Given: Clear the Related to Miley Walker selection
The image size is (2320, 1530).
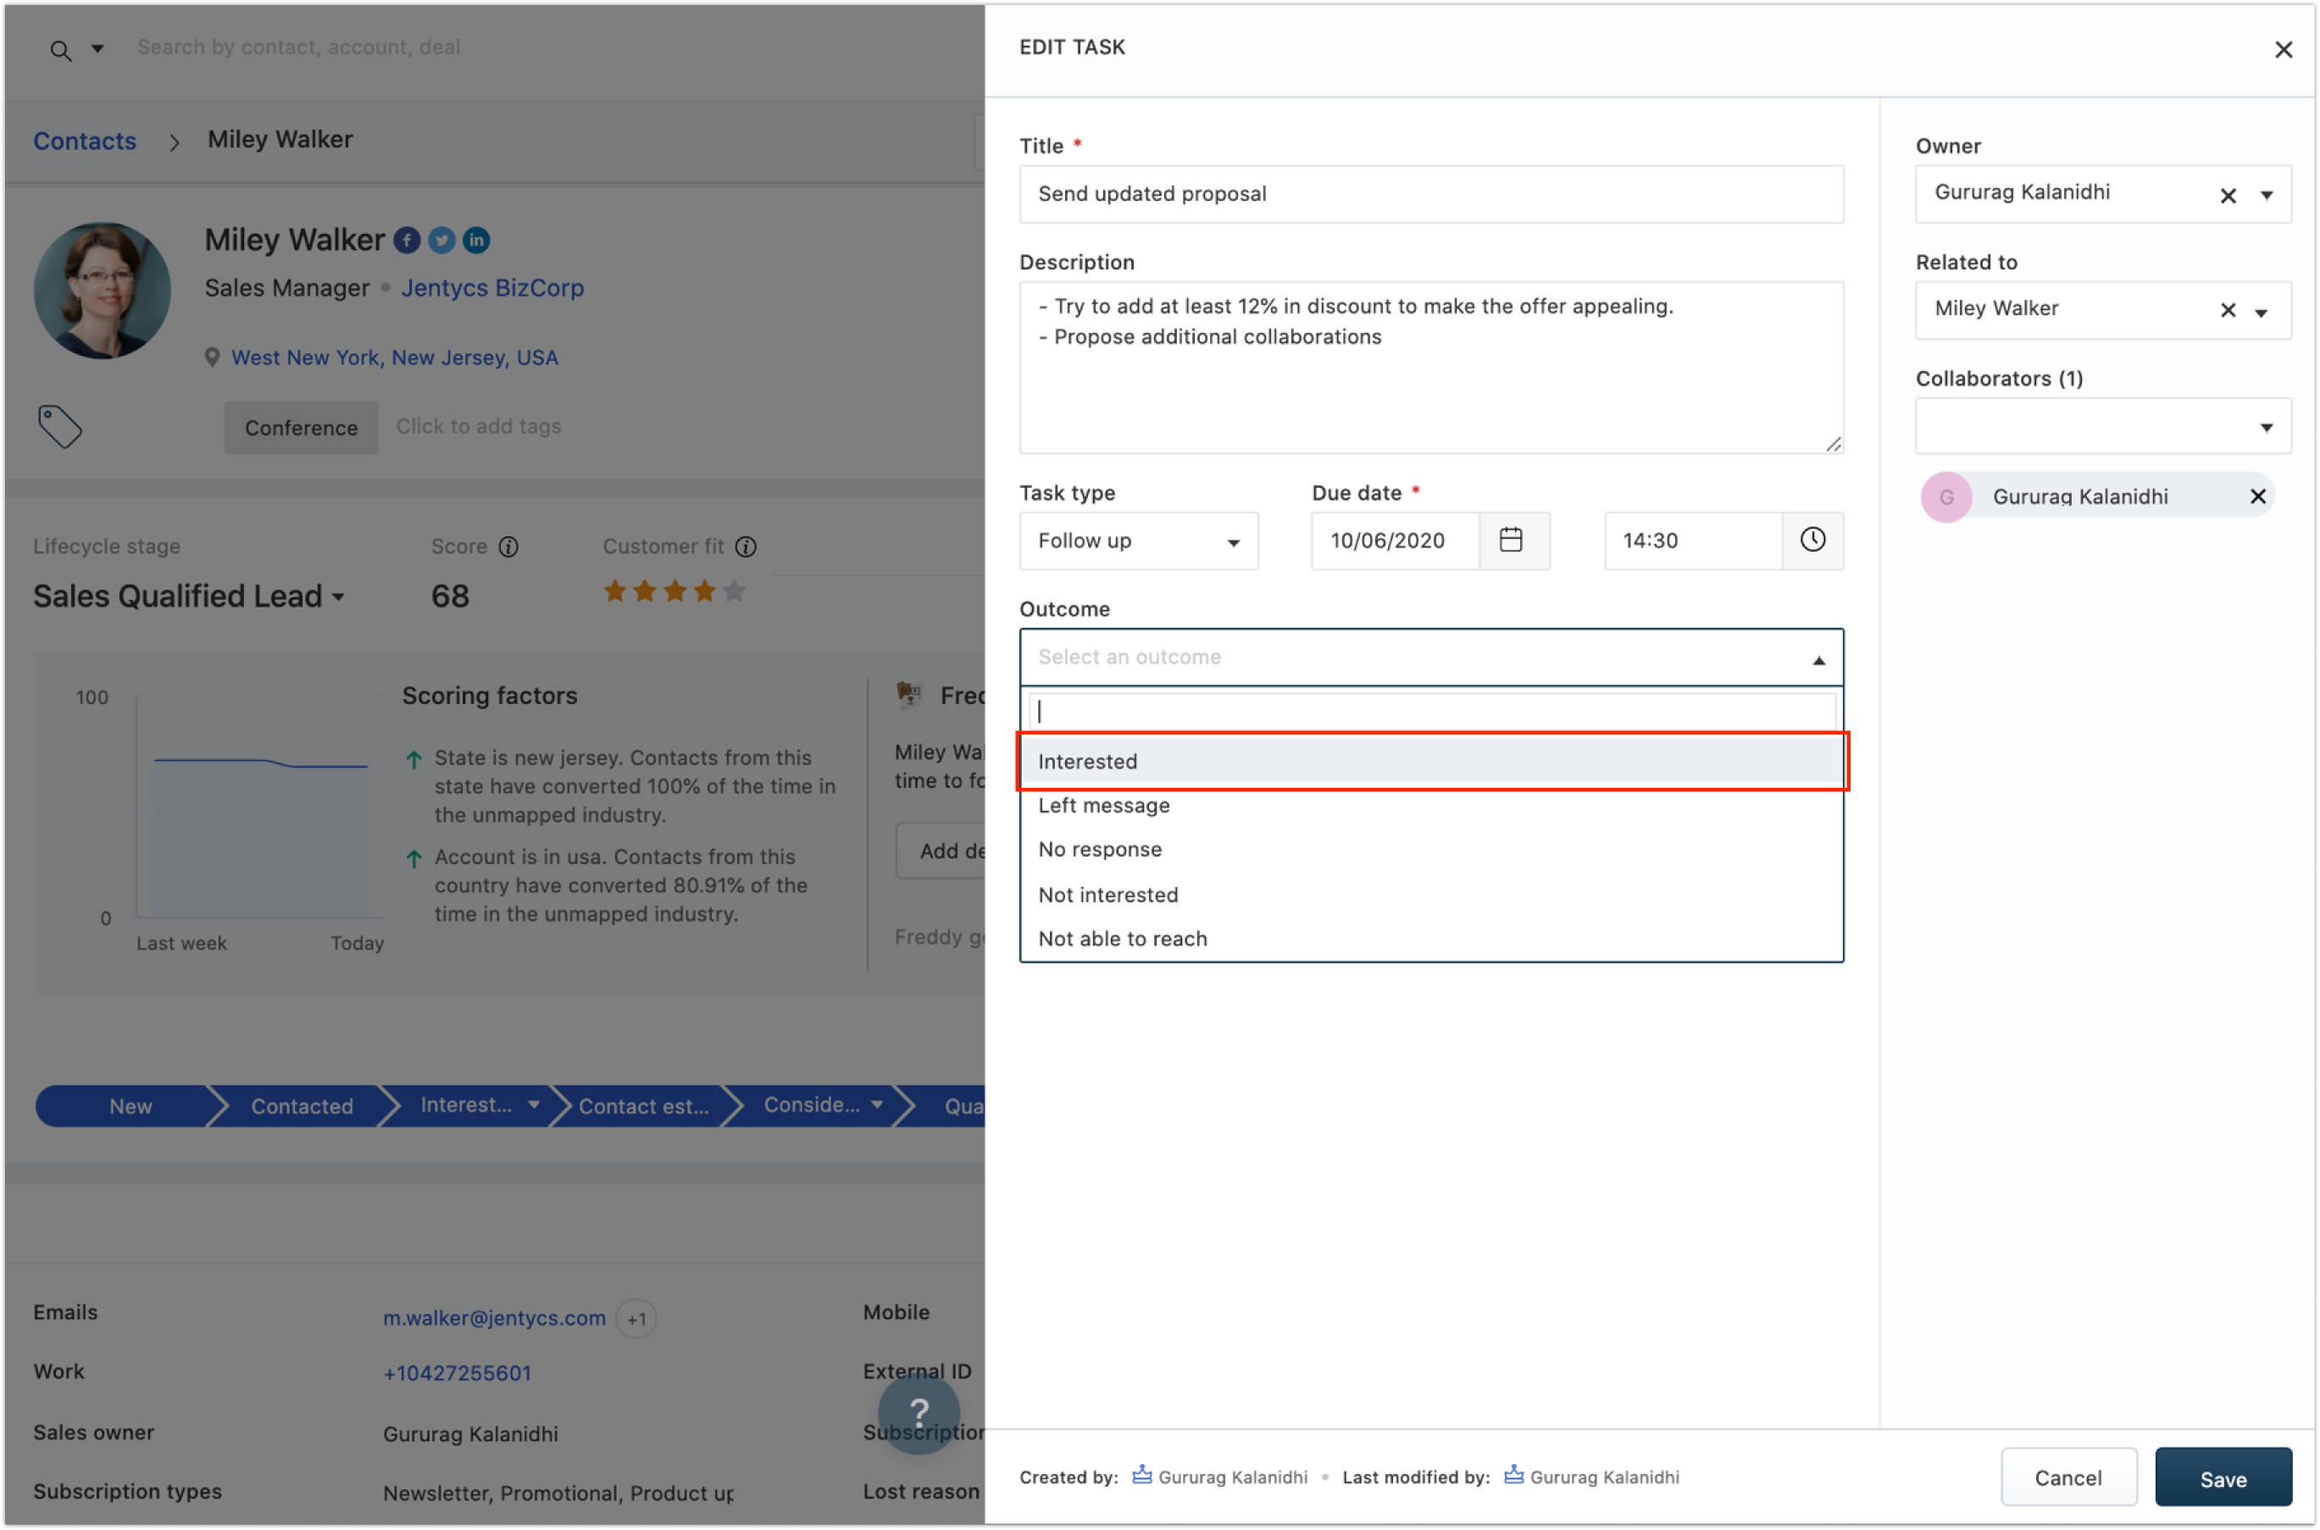Looking at the screenshot, I should pyautogui.click(x=2228, y=310).
